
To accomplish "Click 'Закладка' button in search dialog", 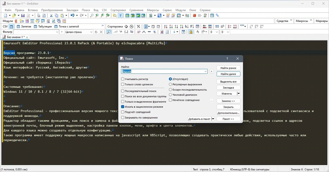I will tap(228, 88).
